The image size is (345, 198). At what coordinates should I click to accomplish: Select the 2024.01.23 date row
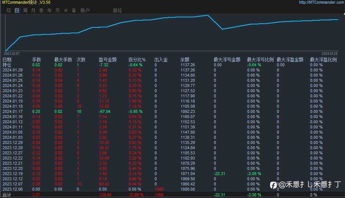point(13,91)
